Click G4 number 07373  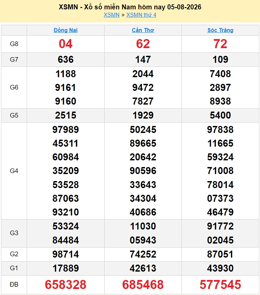click(220, 198)
